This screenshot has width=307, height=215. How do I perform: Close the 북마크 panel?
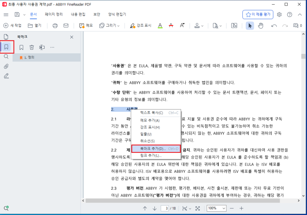tap(72, 37)
